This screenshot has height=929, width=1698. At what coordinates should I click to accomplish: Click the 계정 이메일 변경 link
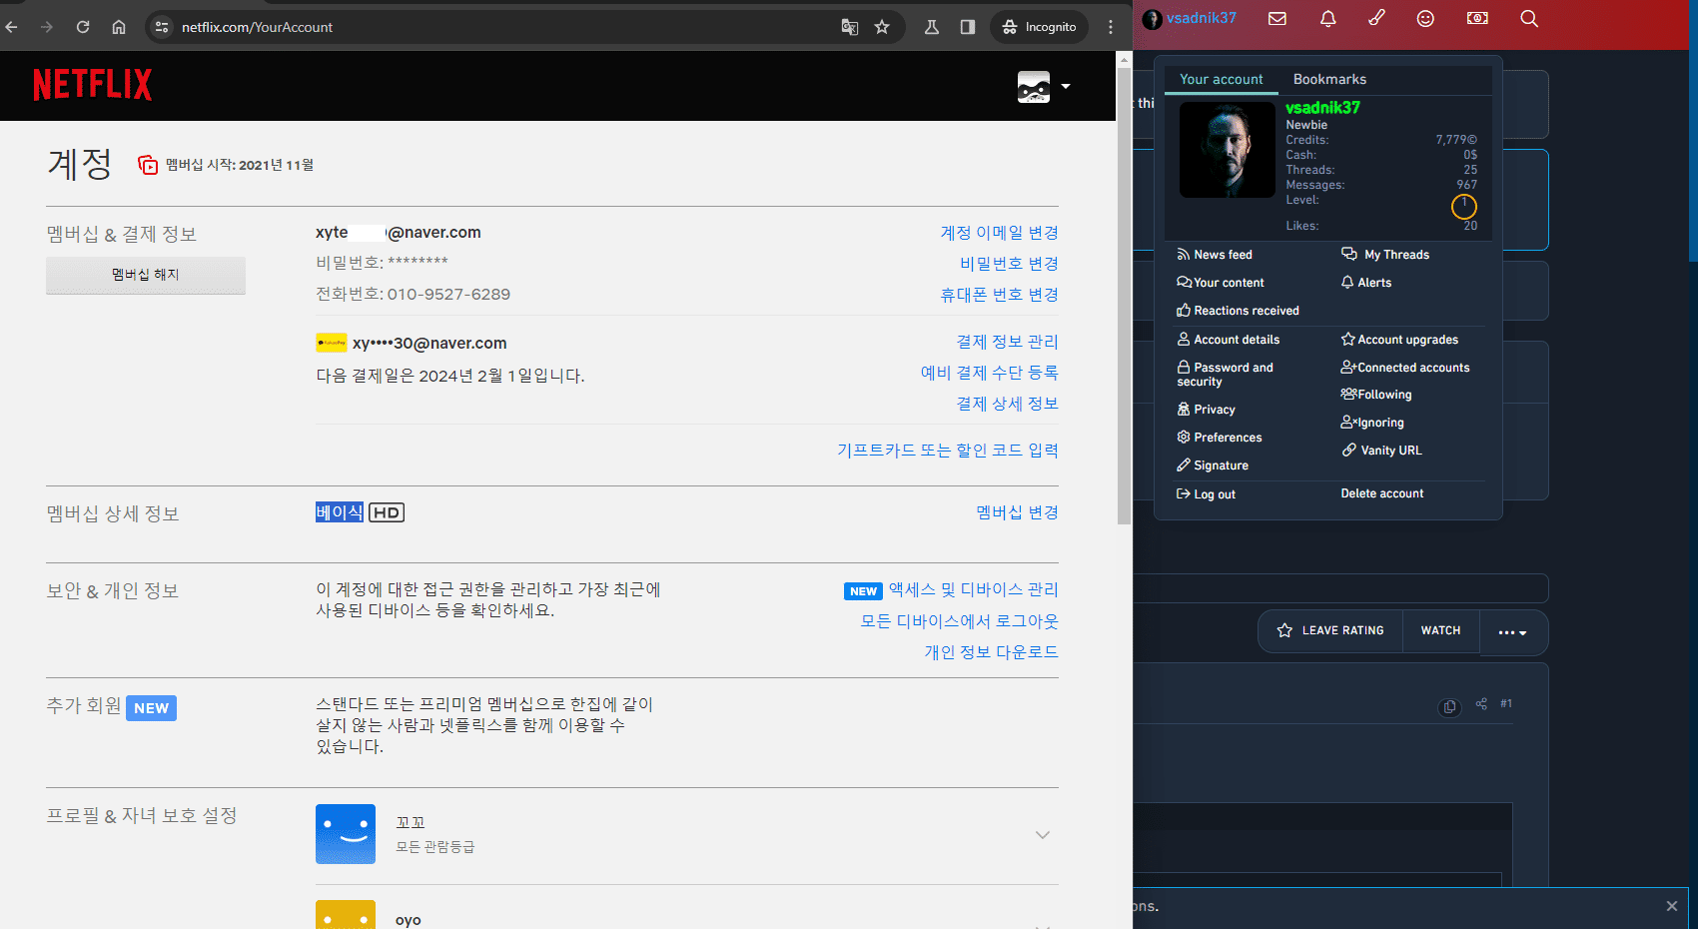tap(999, 233)
